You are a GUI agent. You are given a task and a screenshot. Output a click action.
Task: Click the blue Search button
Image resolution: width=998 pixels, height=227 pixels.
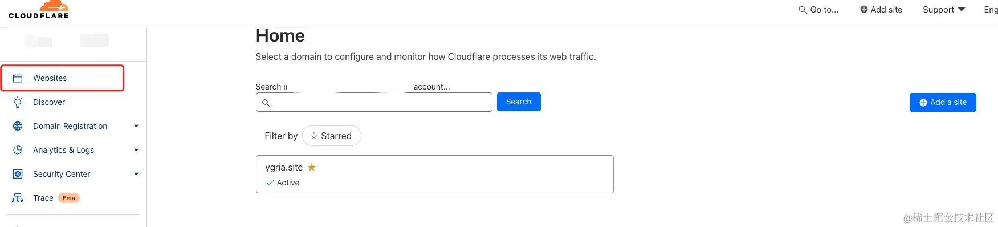coord(519,102)
